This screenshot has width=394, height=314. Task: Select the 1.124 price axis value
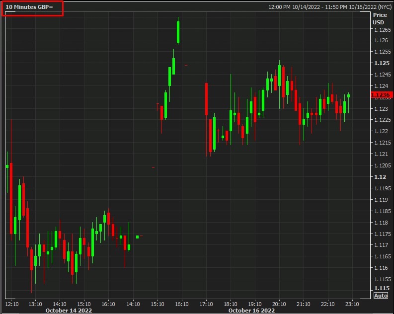point(381,86)
